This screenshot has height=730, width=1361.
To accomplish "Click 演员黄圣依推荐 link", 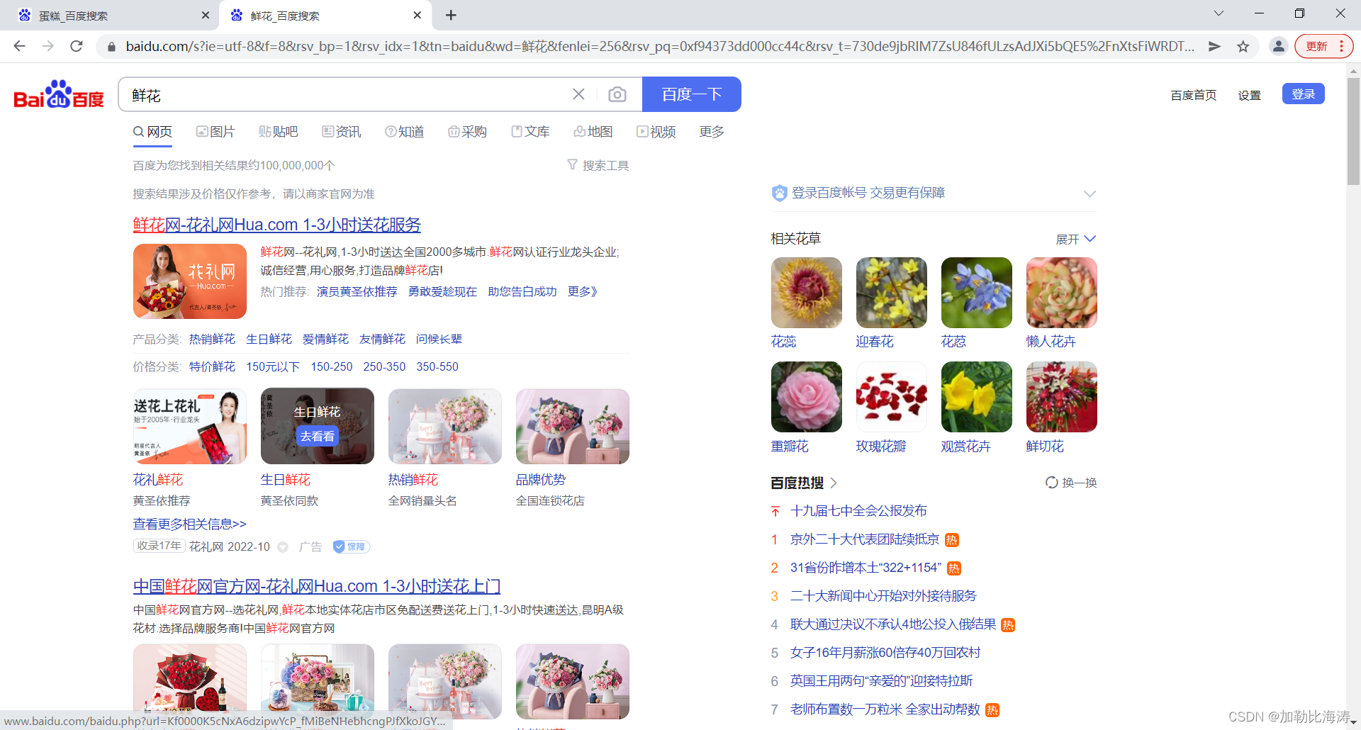I will [357, 291].
